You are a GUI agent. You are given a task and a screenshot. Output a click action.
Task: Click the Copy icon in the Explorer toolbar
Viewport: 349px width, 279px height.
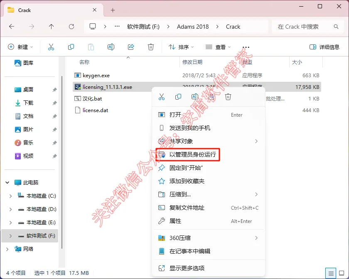(x=71, y=47)
